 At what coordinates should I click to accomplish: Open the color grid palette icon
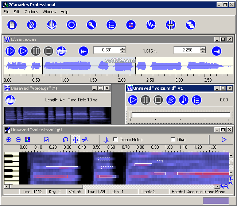click(27, 140)
